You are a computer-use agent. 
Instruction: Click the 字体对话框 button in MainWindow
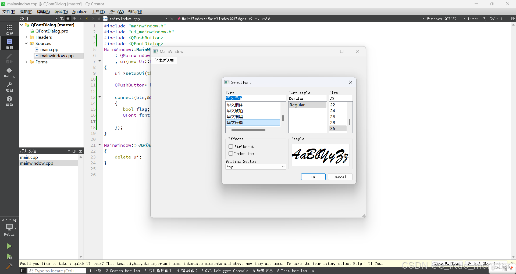164,60
